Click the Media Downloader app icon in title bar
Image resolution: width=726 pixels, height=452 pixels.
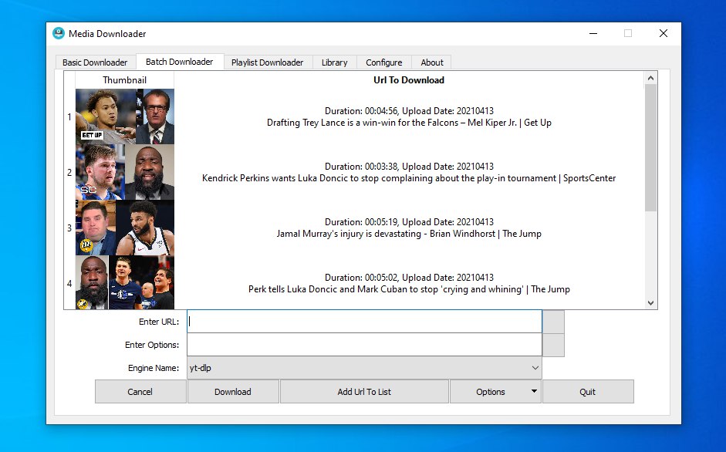point(59,33)
